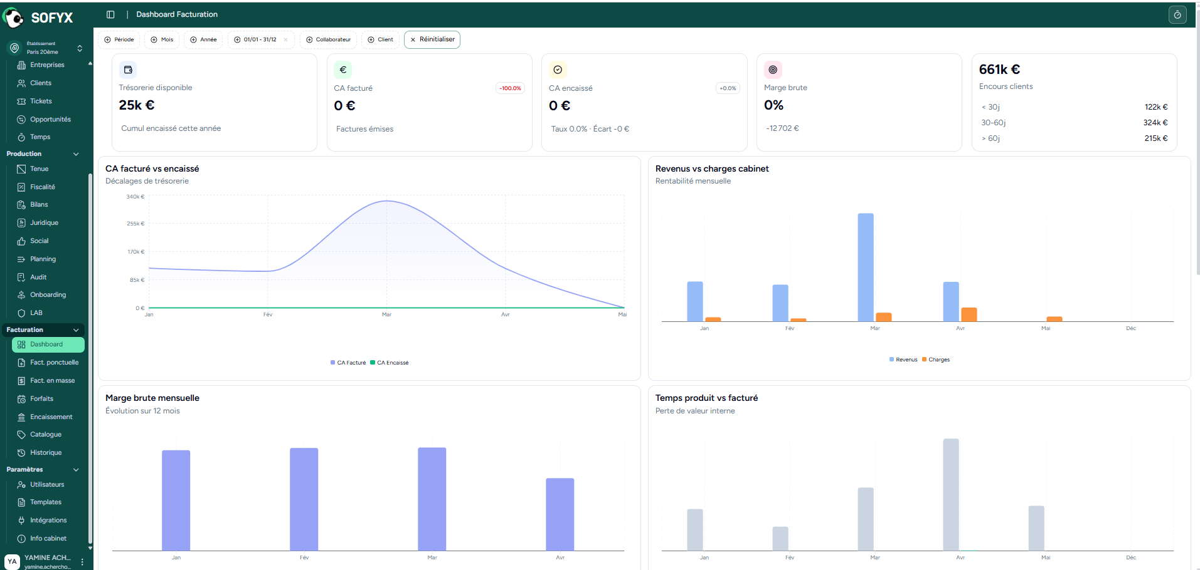
Task: Click the Encaissement bank icon
Action: [21, 417]
